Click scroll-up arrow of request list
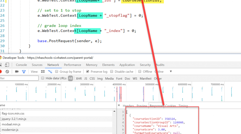The image size is (241, 134). tap(114, 111)
